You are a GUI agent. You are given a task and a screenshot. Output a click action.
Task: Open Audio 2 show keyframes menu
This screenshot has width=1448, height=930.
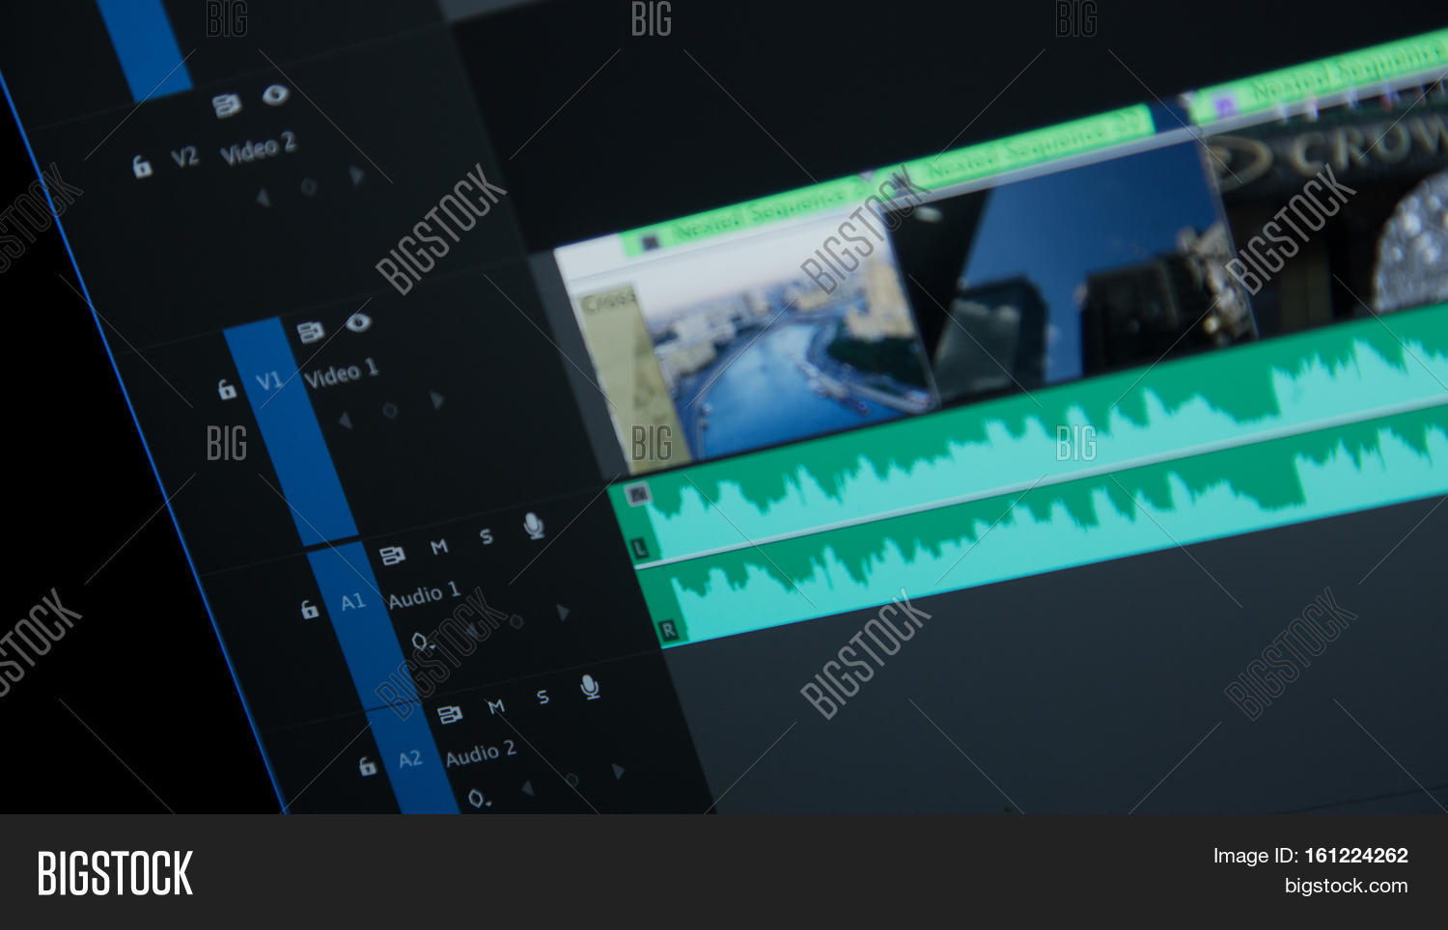[x=479, y=799]
